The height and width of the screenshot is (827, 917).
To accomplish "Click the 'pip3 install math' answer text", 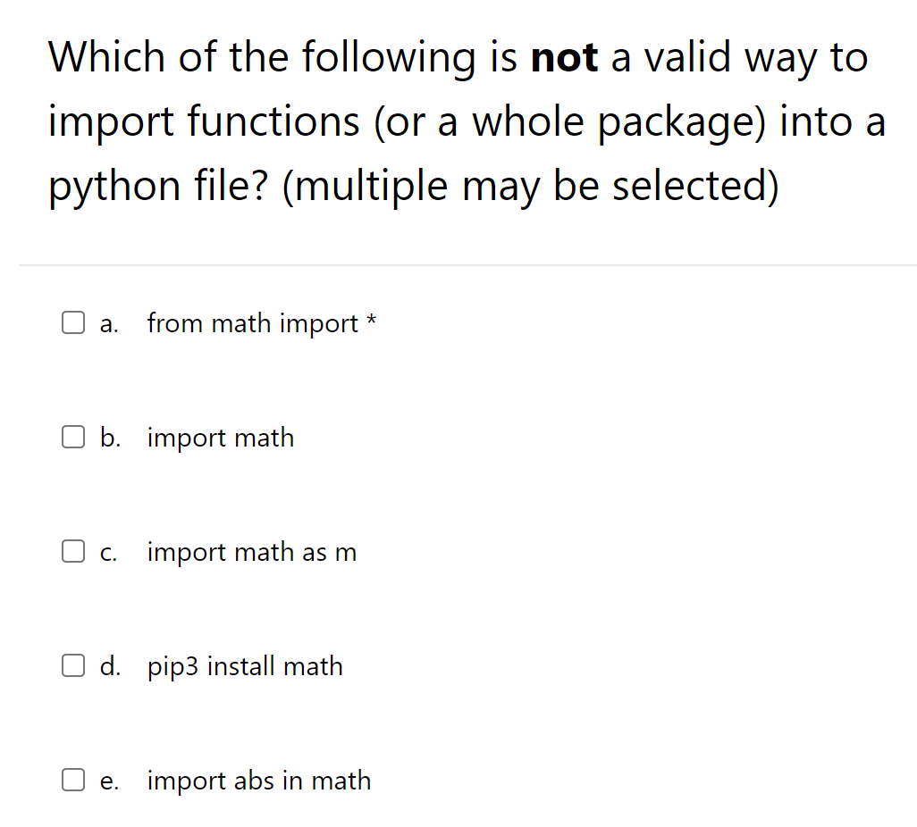I will click(245, 666).
